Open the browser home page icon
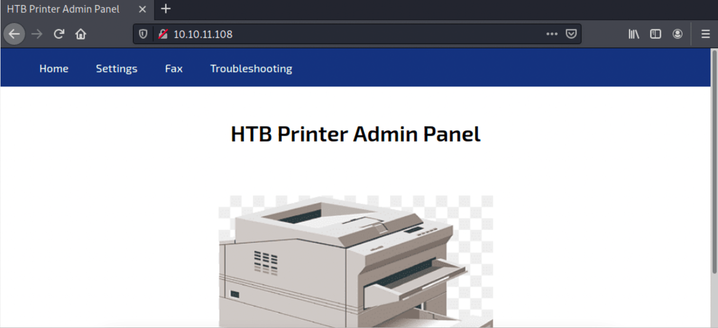 81,34
